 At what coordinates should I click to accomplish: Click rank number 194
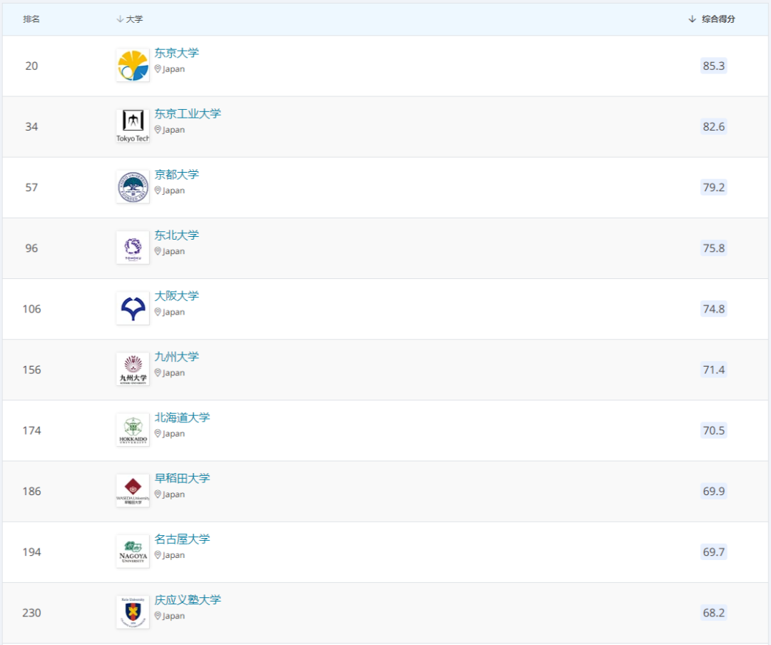pyautogui.click(x=31, y=552)
